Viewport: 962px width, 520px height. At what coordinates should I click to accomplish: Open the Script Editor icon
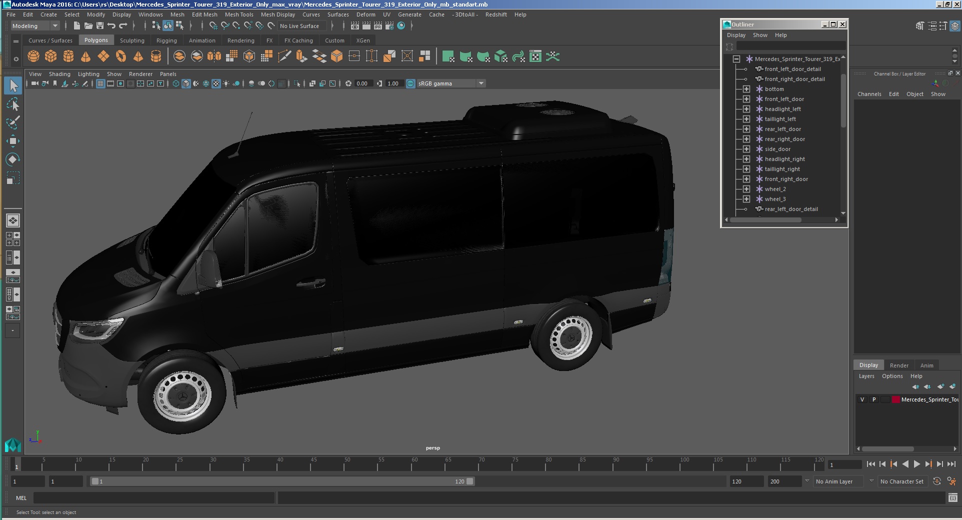[952, 498]
